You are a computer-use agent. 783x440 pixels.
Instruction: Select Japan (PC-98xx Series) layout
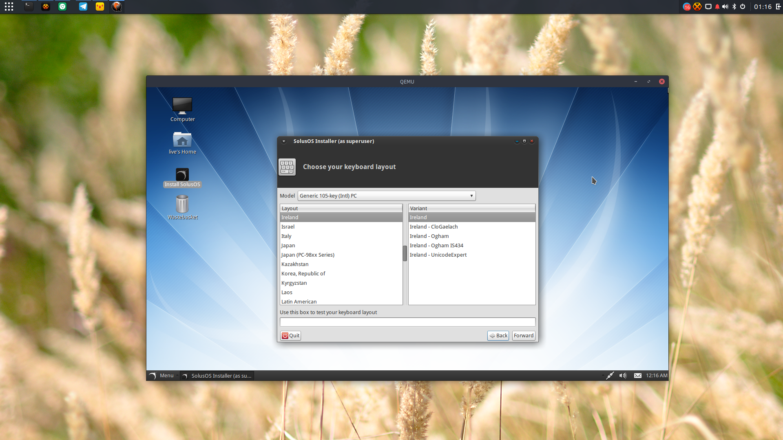click(x=341, y=255)
